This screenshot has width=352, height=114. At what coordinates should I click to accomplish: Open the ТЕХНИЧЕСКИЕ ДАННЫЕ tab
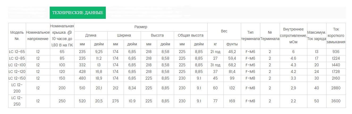[78, 13]
